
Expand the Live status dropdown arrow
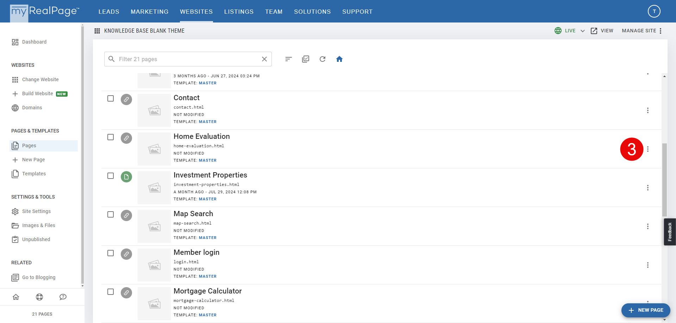coord(583,31)
